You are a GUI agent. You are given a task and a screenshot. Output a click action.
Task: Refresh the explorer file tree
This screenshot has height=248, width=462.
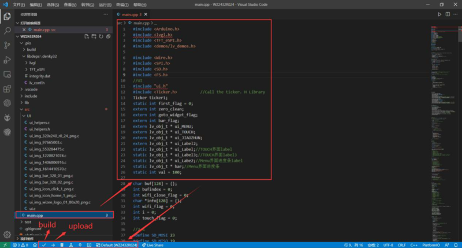click(101, 36)
